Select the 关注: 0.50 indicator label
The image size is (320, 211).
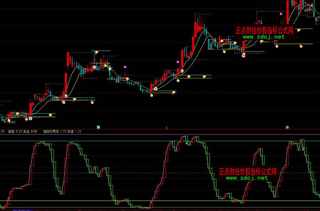[x=31, y=132]
